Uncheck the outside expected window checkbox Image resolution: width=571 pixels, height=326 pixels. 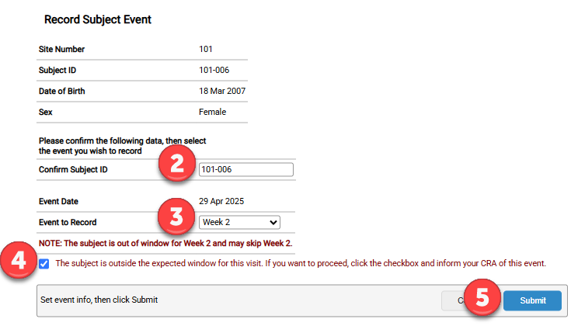pyautogui.click(x=44, y=264)
